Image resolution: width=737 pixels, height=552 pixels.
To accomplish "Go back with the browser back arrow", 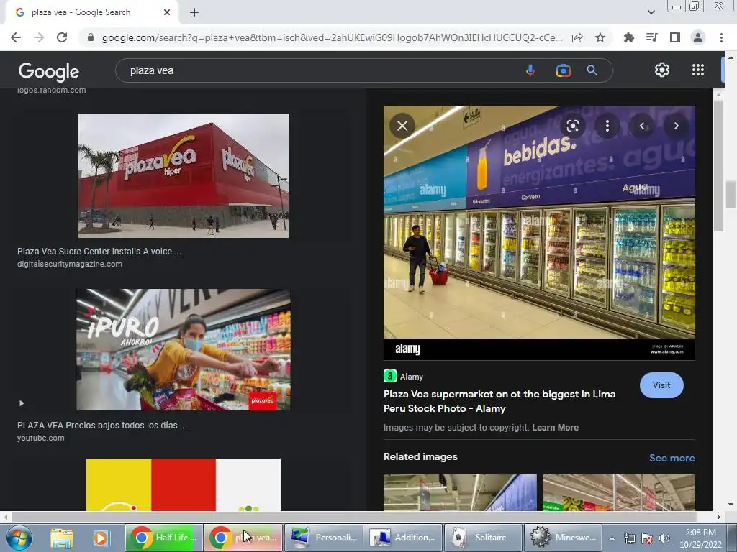I will [16, 37].
